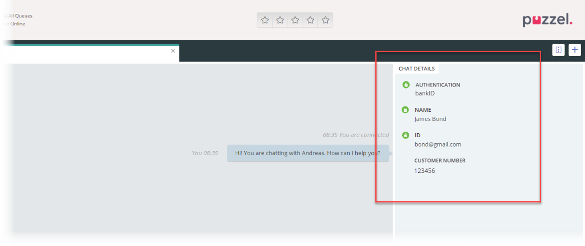Click the Online status text

pyautogui.click(x=17, y=24)
